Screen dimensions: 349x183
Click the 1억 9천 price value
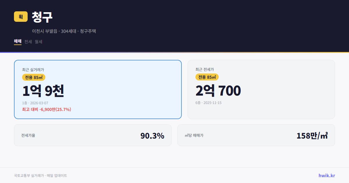[x=43, y=90]
